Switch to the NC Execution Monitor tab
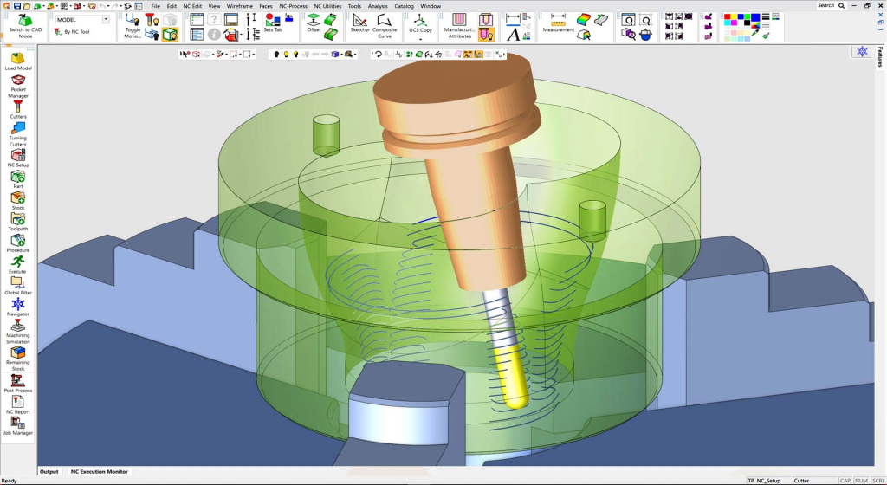887x485 pixels. [x=99, y=472]
